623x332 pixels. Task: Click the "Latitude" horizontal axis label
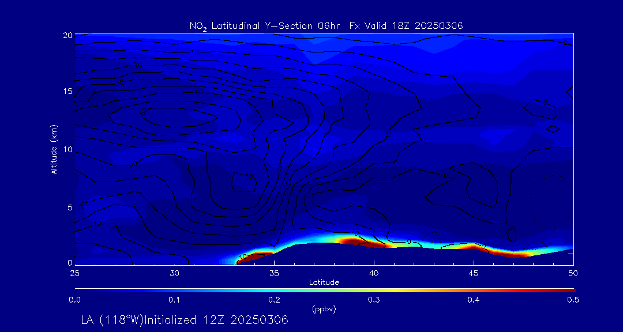tap(324, 283)
